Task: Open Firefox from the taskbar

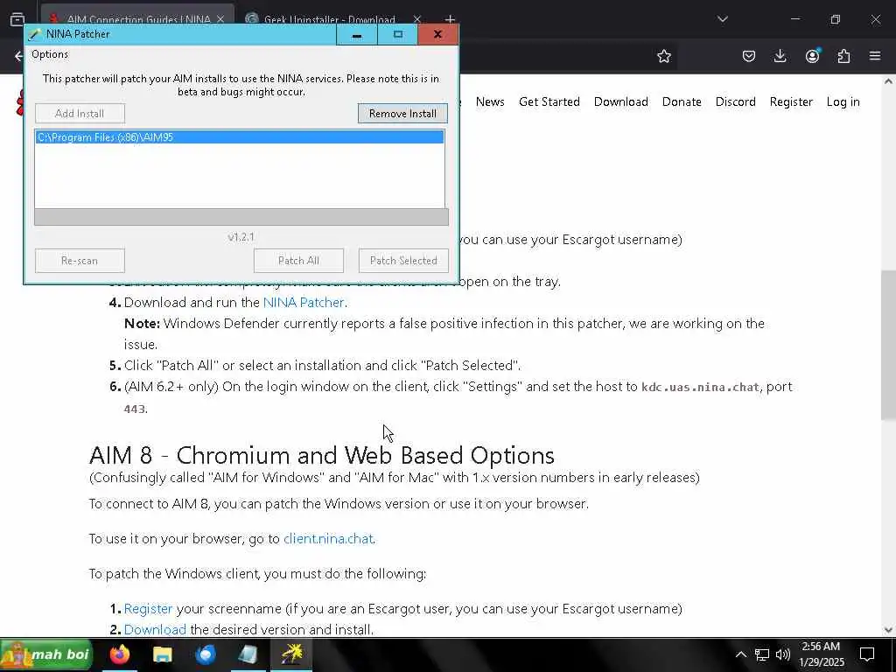Action: pos(120,654)
